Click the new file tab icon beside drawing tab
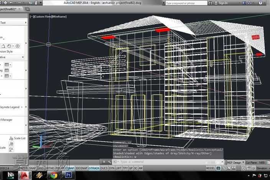This screenshot has height=180, width=270. (27, 9)
